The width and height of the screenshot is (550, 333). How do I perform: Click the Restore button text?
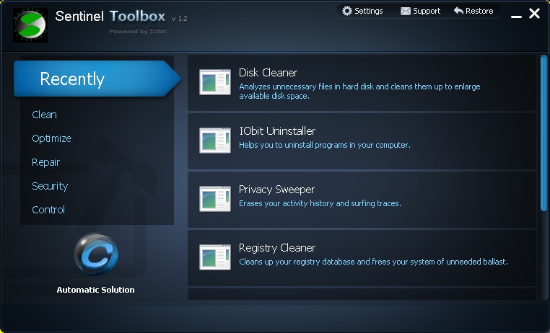tap(479, 11)
